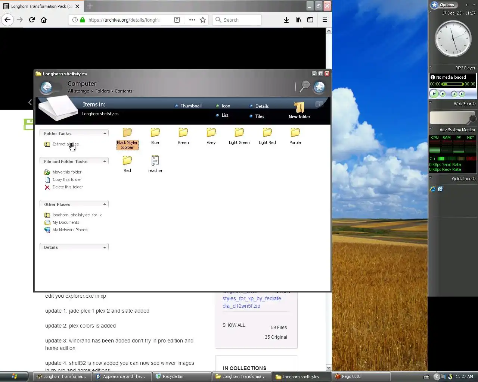This screenshot has height=382, width=478.
Task: Open the Green folder
Action: (183, 136)
